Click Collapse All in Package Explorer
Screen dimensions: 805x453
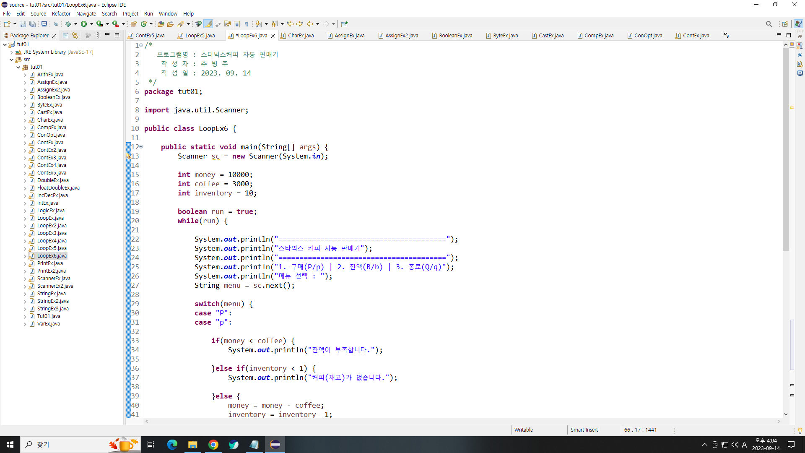pos(65,36)
